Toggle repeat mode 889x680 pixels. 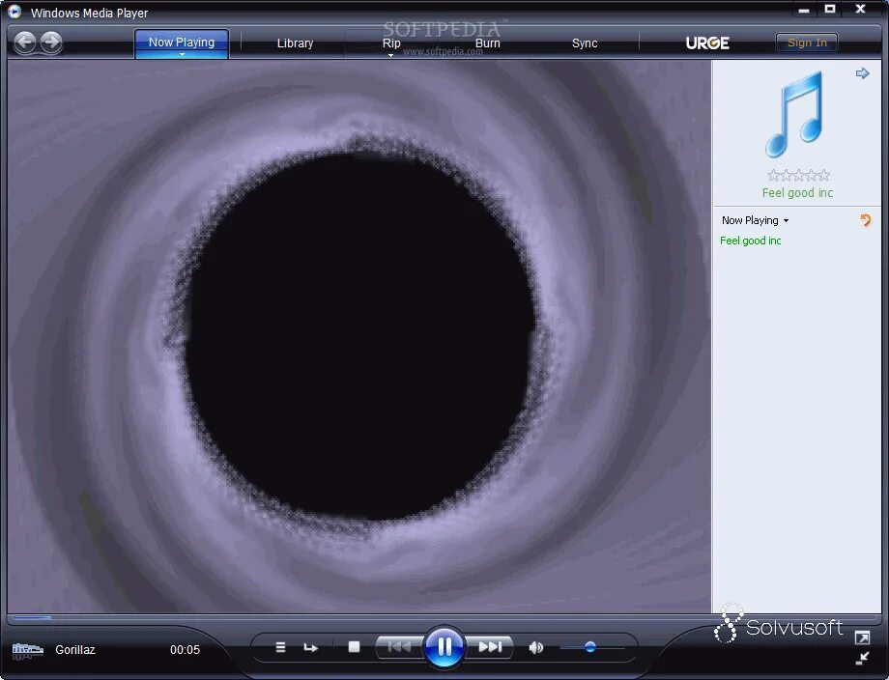pyautogui.click(x=310, y=647)
